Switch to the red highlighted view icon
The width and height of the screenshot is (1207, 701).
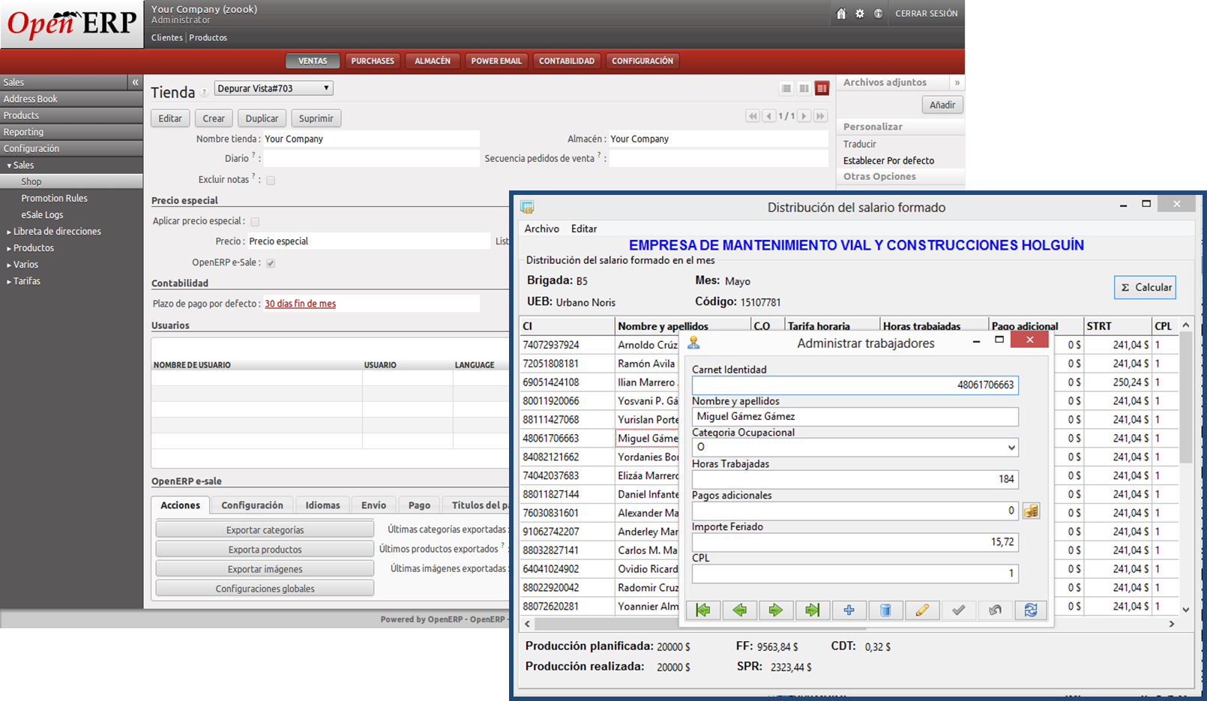[822, 88]
